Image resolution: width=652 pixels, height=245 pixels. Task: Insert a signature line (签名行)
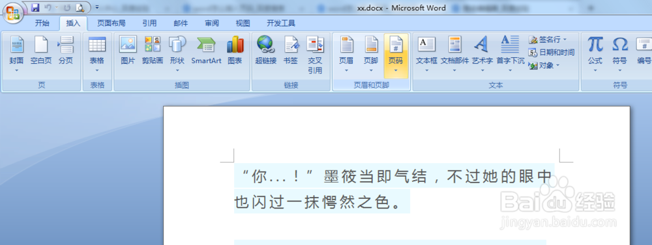548,40
